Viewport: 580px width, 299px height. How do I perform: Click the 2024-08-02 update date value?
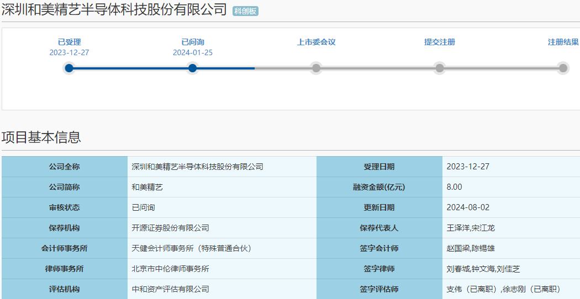(468, 207)
